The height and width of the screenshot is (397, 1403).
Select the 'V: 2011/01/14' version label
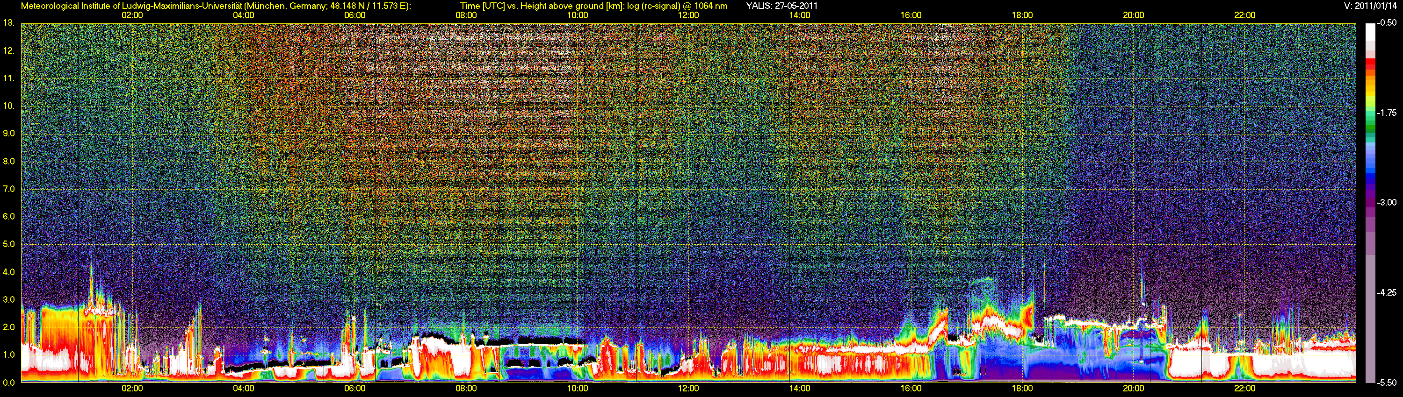tap(1370, 6)
